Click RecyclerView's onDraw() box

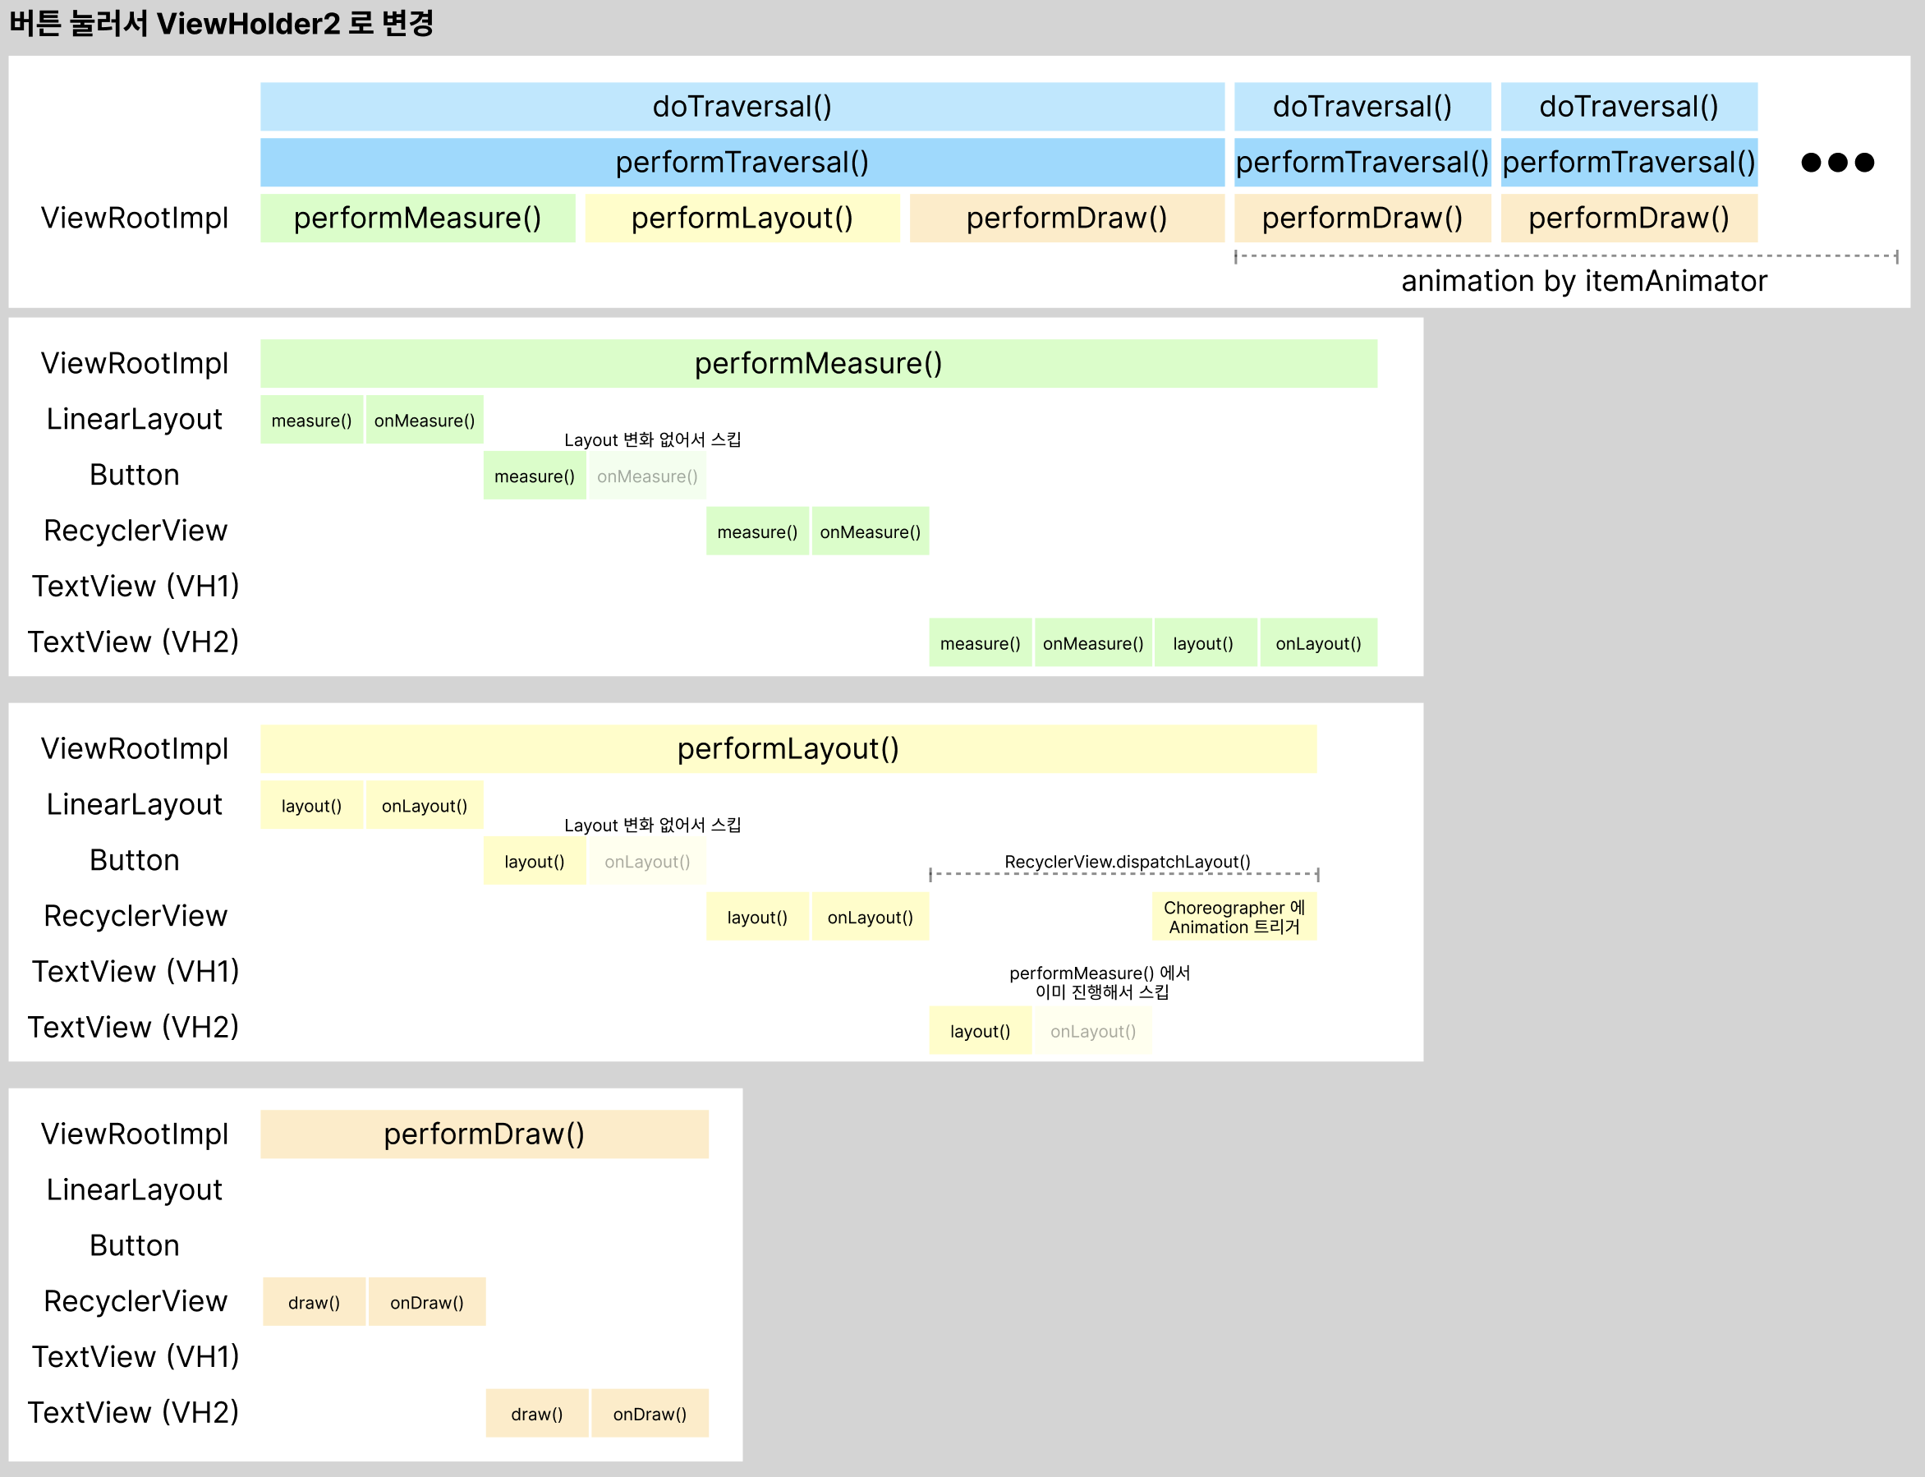[426, 1303]
